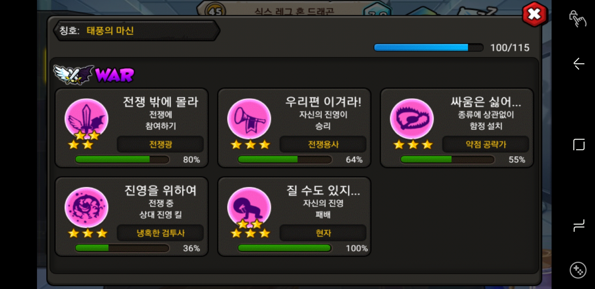Close the achievements window with red X
The width and height of the screenshot is (595, 289).
(535, 14)
